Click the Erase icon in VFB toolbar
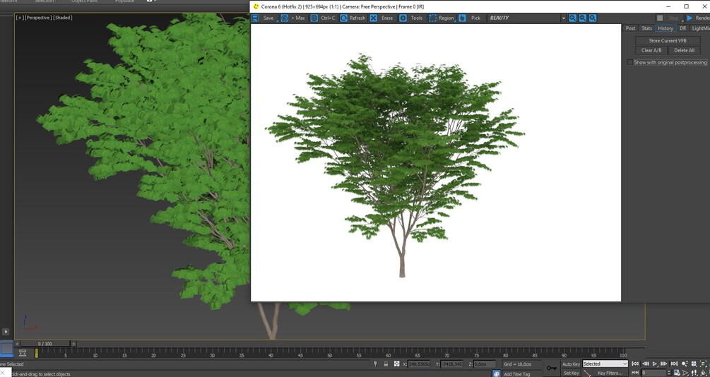This screenshot has width=710, height=377. 373,18
